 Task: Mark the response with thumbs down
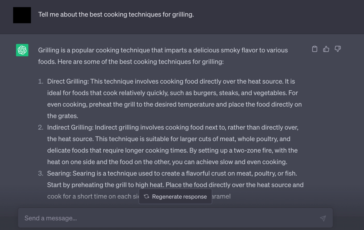click(x=338, y=49)
